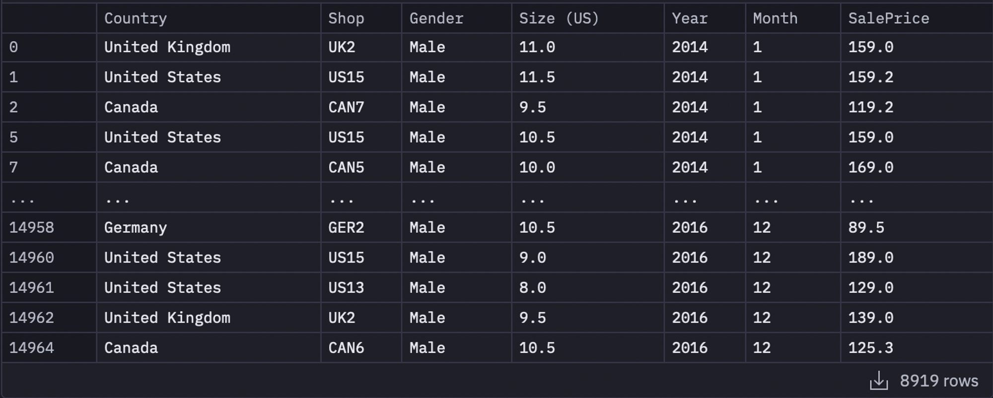
Task: Click the 8919 rows label
Action: [938, 381]
